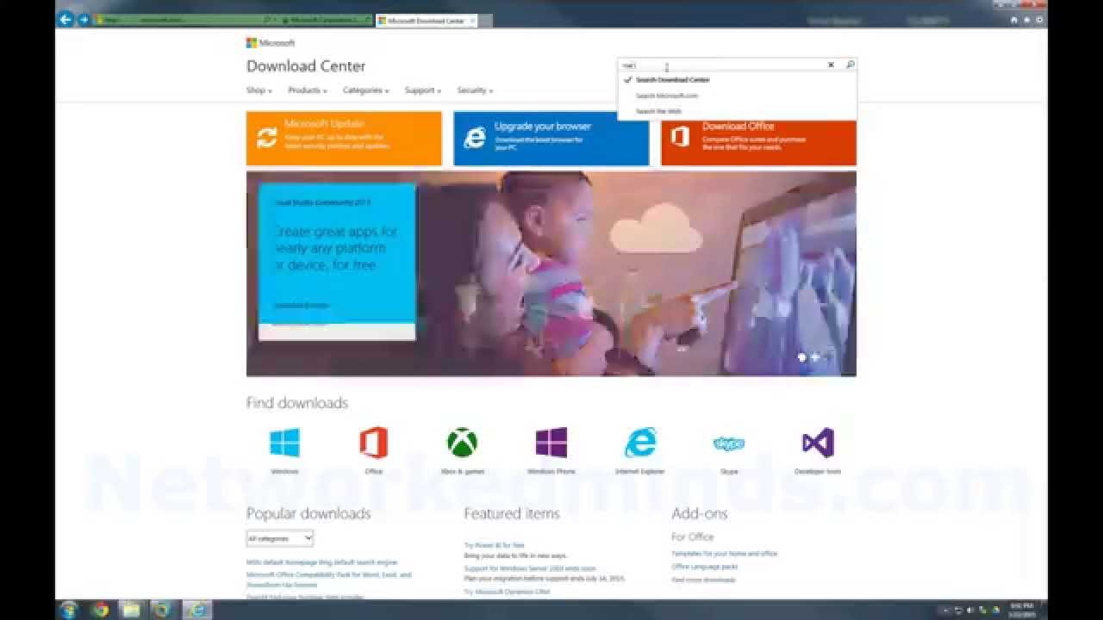Open the Try Microsoft Dynamics CRM link

click(x=507, y=592)
